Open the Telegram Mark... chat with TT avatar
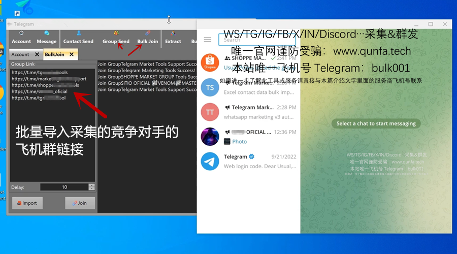 point(249,112)
